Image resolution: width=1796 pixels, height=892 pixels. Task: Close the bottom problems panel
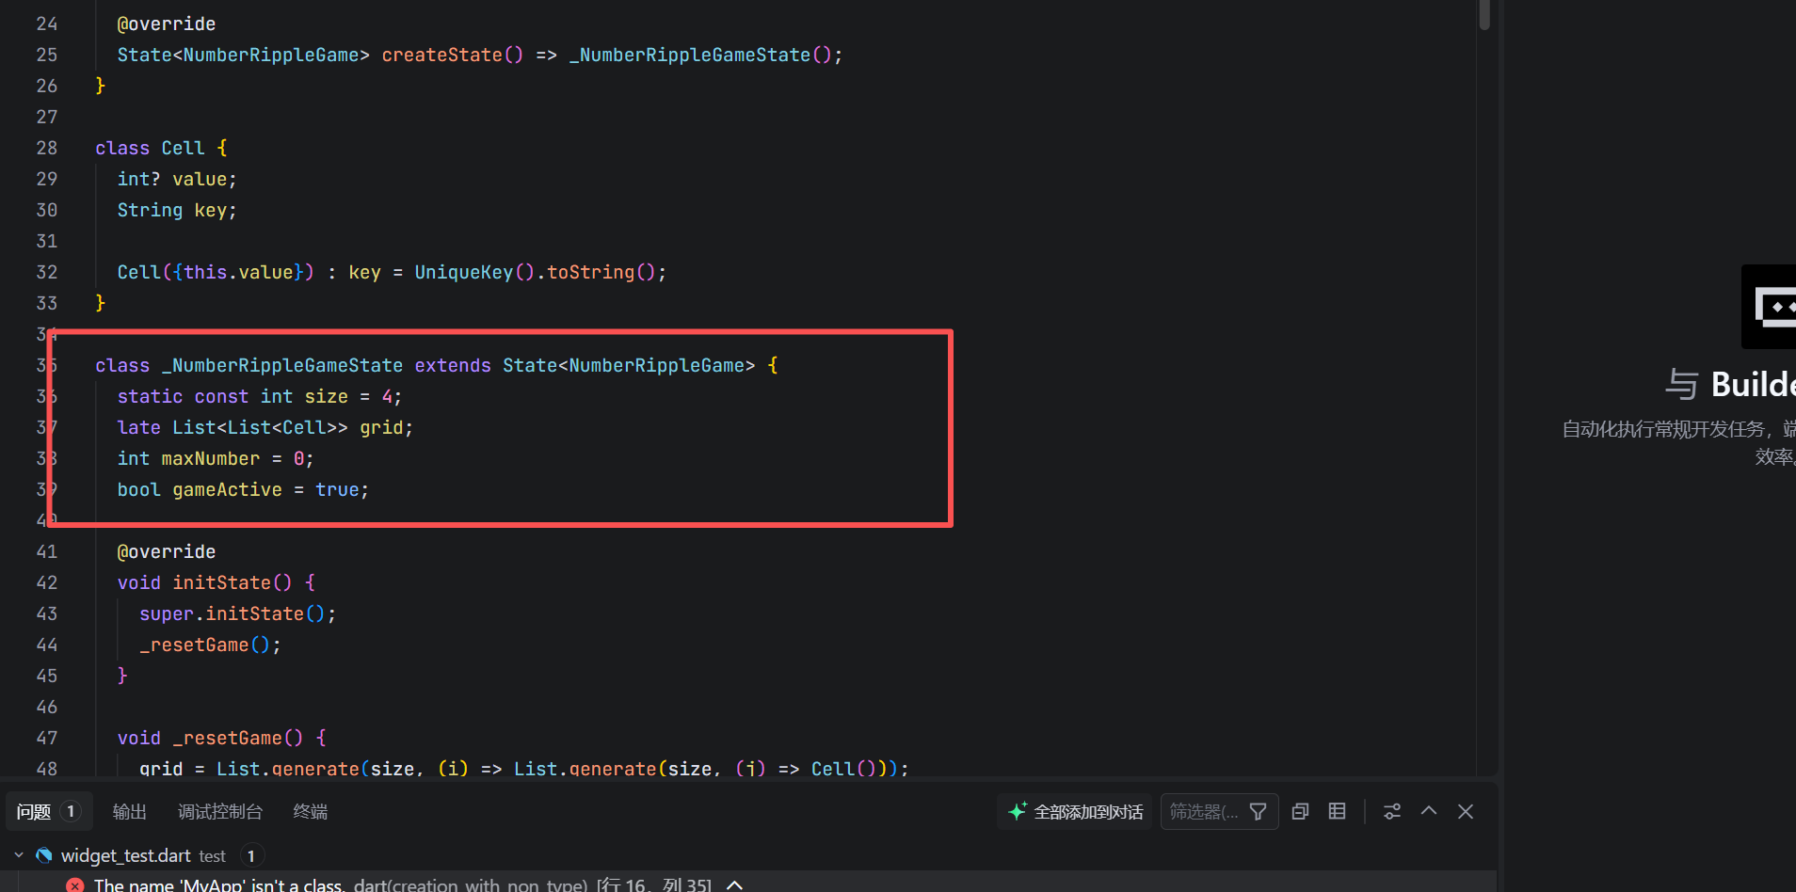click(x=1466, y=811)
